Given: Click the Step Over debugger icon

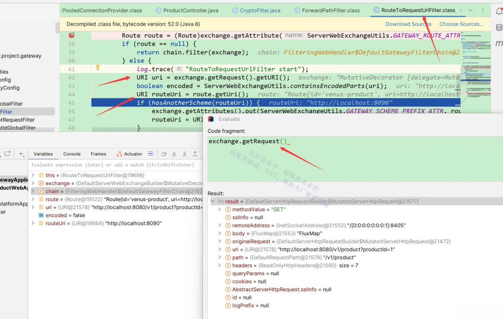Looking at the screenshot, I should coord(163,153).
